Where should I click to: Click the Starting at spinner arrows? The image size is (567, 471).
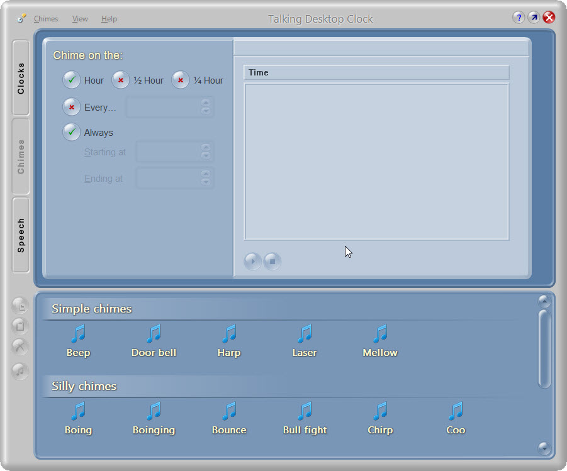pos(206,152)
